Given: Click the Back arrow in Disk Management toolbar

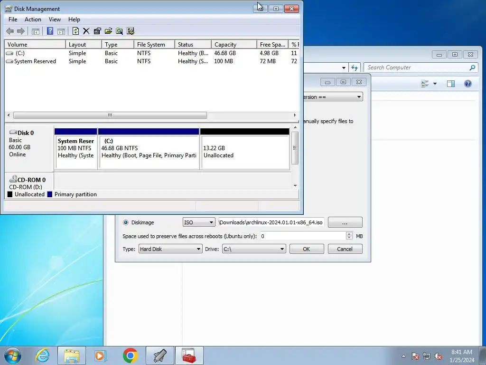Looking at the screenshot, I should coord(10,31).
